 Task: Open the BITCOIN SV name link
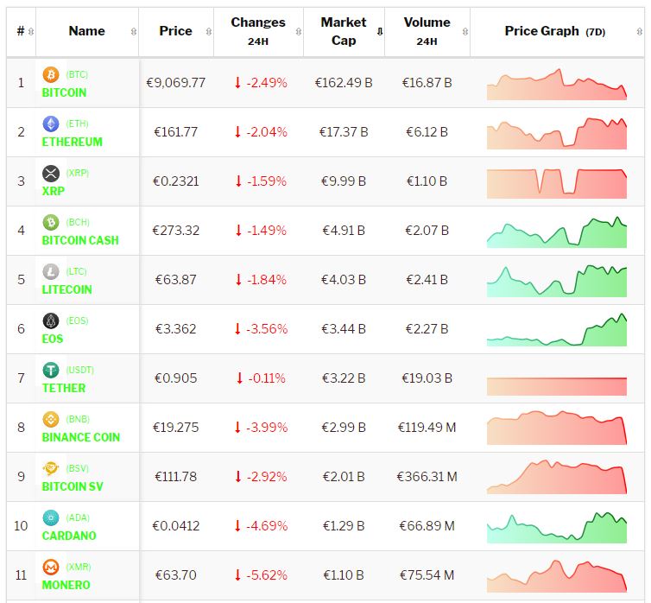tap(73, 486)
